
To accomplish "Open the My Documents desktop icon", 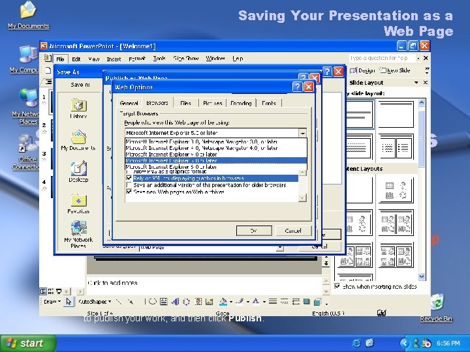I will point(29,15).
